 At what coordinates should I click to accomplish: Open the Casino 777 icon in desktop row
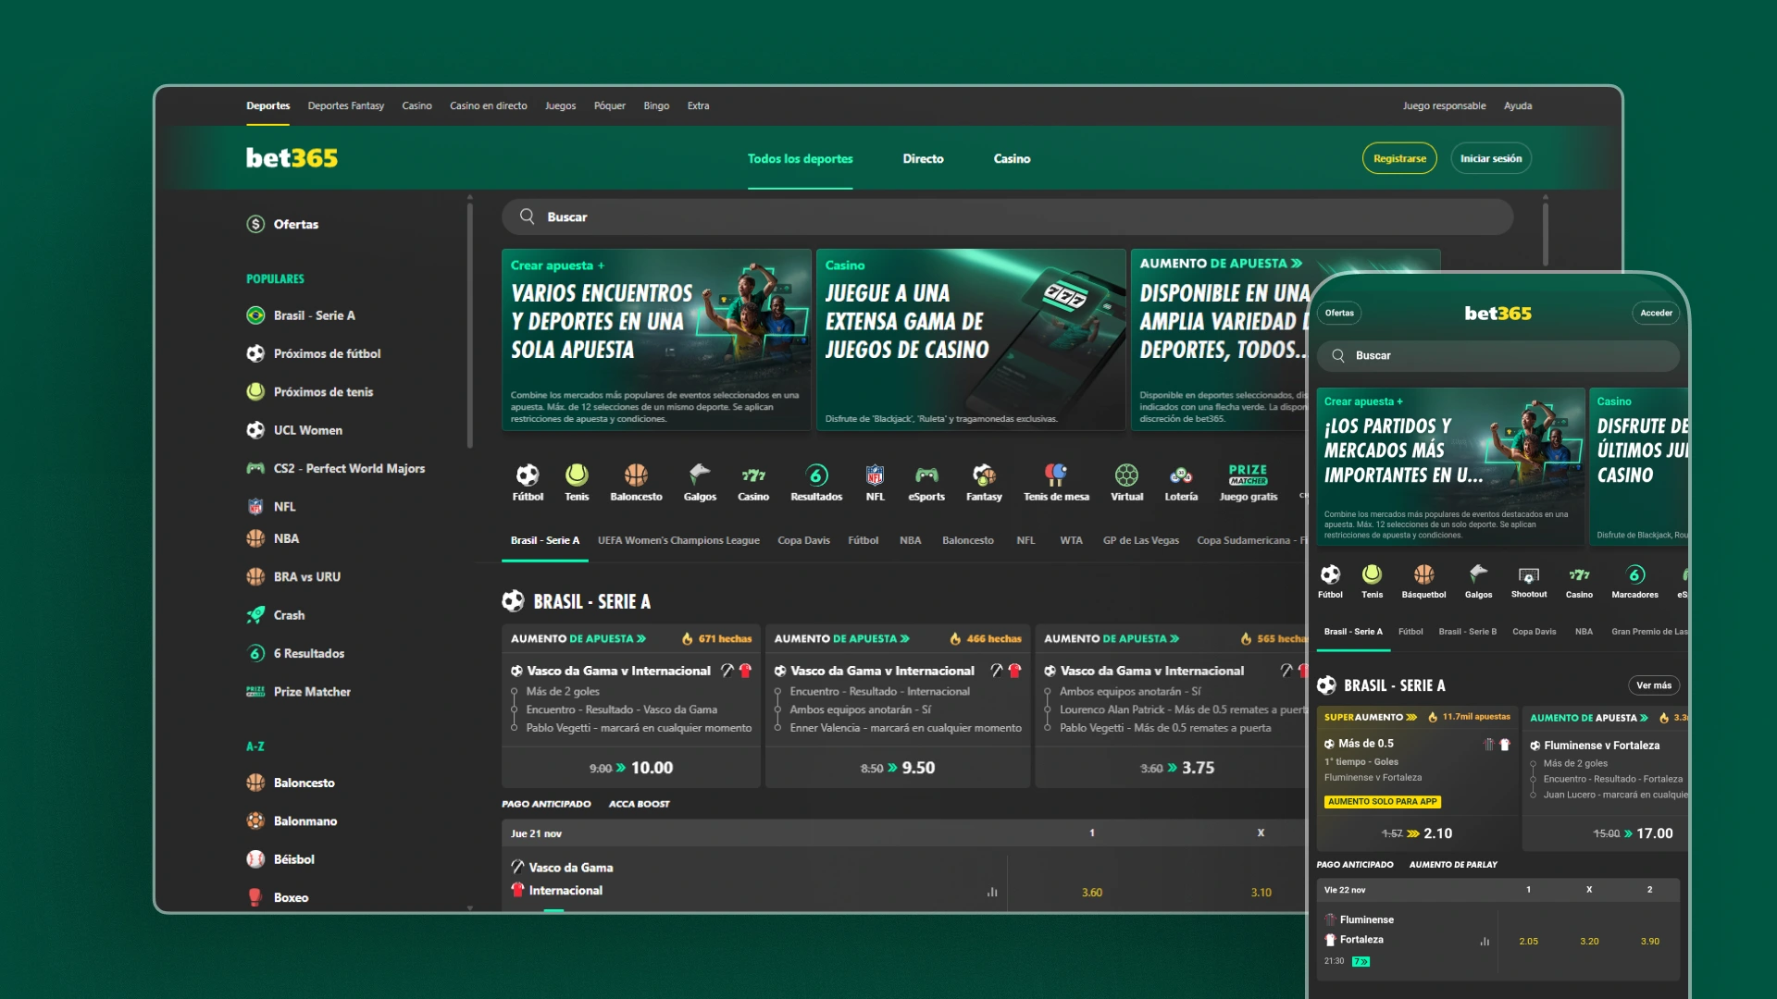753,475
